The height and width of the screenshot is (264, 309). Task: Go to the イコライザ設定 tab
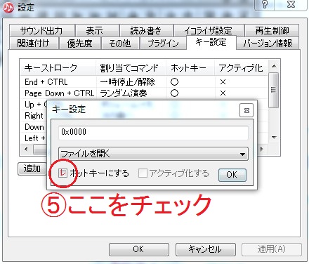pos(209,30)
